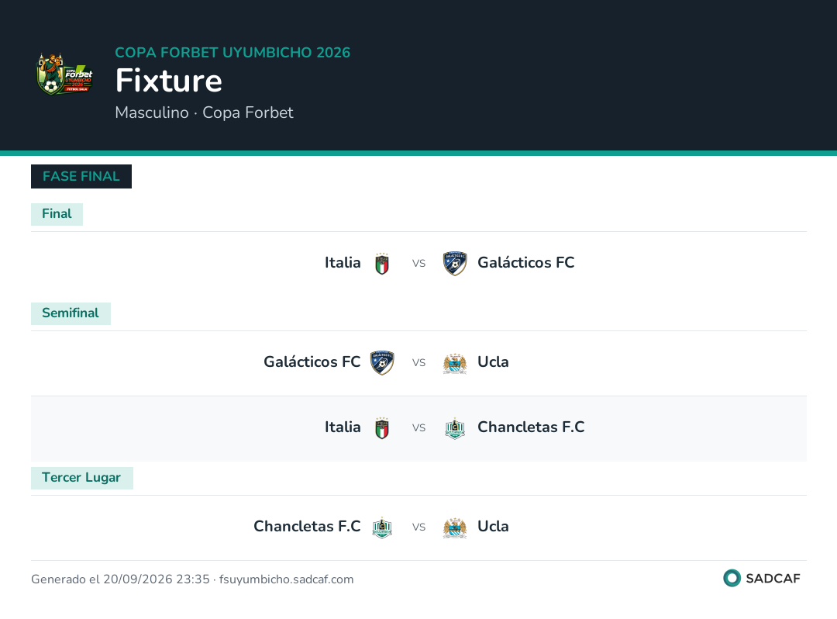Click the COPA FORBET UYUMBICHO 2026 title
This screenshot has height=619, width=837.
232,53
